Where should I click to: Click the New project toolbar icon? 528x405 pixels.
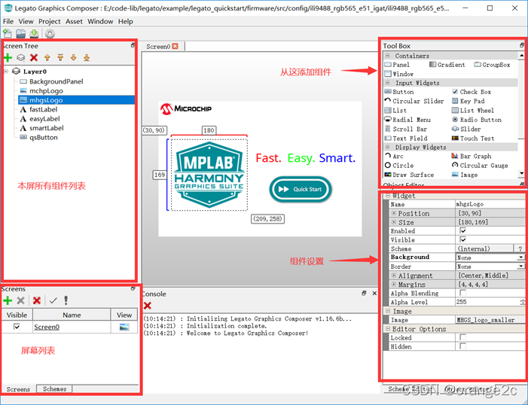[x=8, y=34]
